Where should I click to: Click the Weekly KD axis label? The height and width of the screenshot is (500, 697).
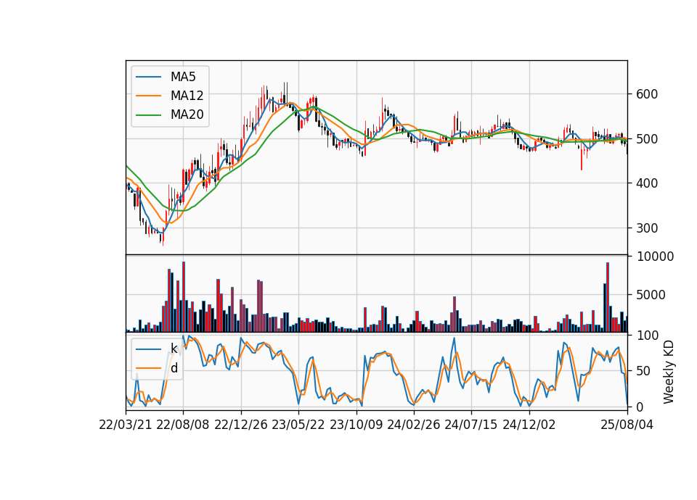[669, 372]
